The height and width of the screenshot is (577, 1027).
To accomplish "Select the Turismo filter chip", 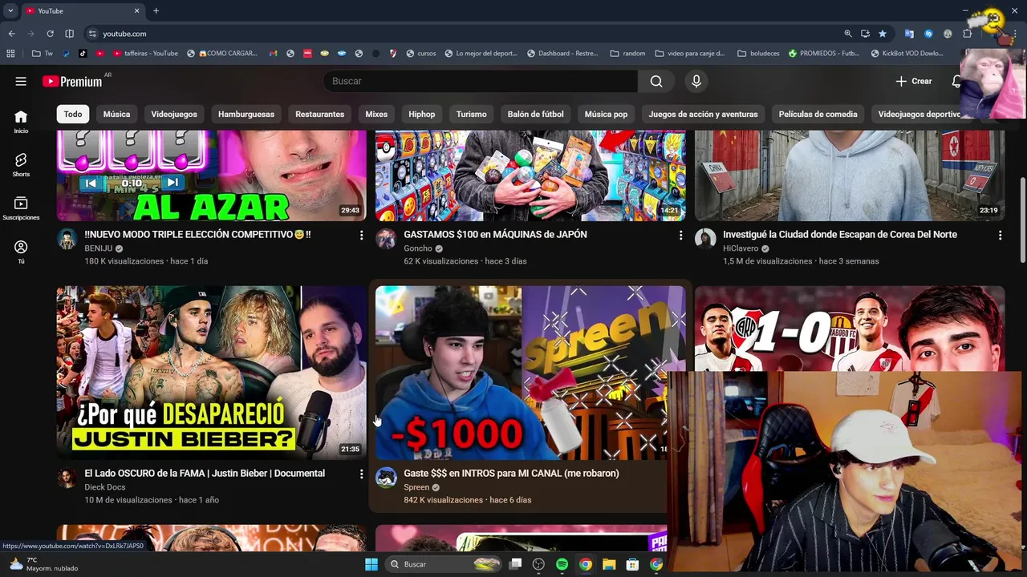I will tap(472, 114).
